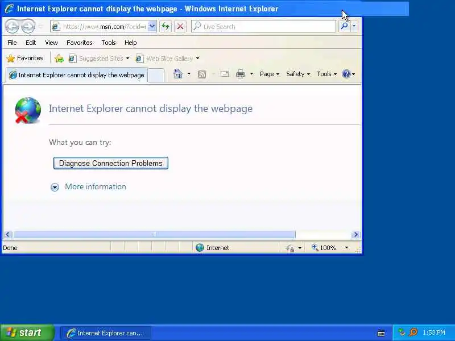Viewport: 455px width, 341px height.
Task: Expand Web Slice Gallery dropdown arrow
Action: (x=197, y=59)
